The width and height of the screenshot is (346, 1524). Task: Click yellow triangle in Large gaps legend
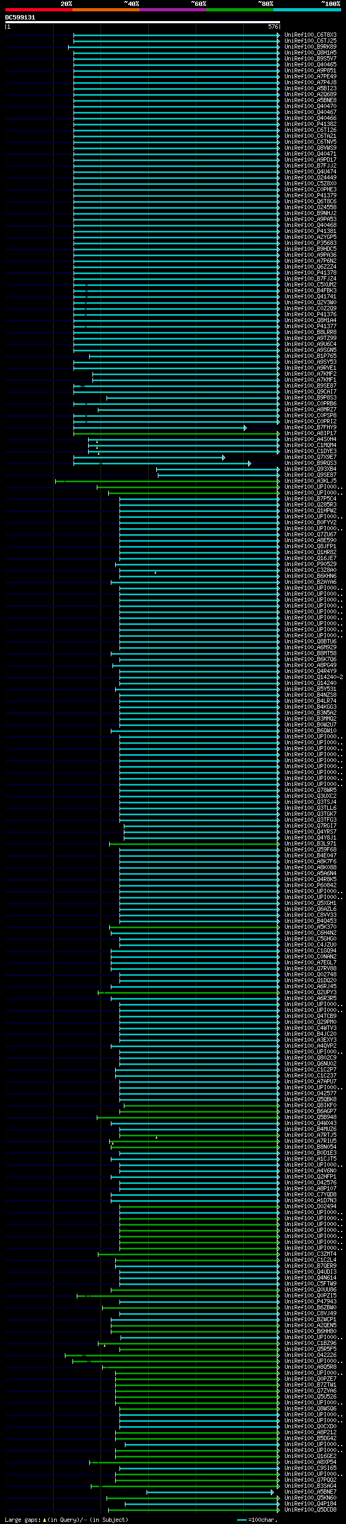tap(44, 1520)
